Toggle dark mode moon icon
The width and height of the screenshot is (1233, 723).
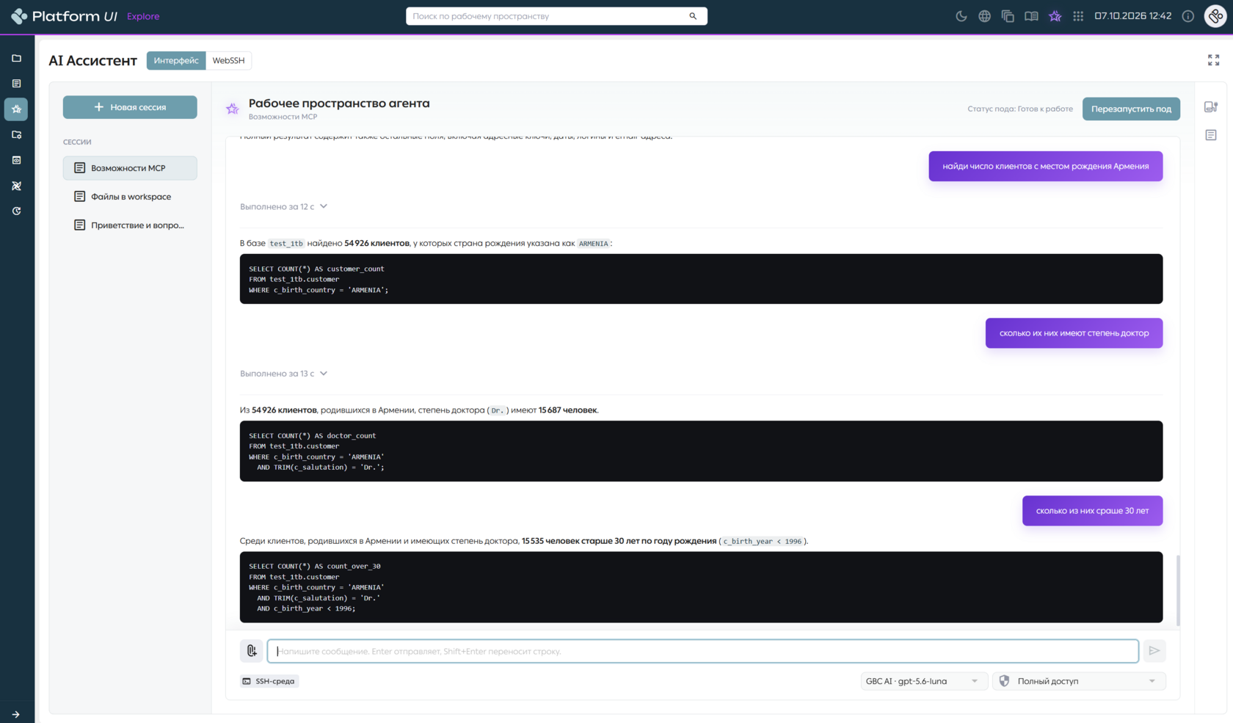[961, 16]
